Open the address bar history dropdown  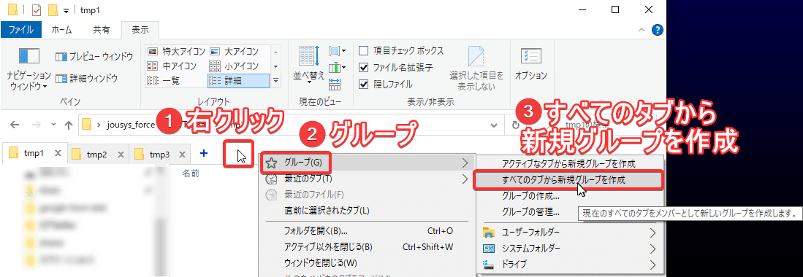494,125
